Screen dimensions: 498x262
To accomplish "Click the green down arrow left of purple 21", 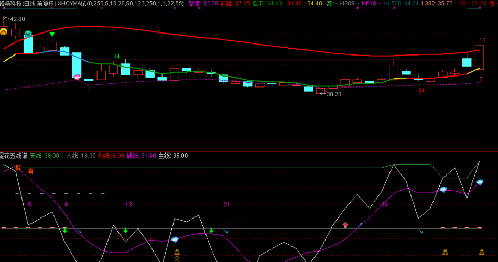I will [x=211, y=230].
